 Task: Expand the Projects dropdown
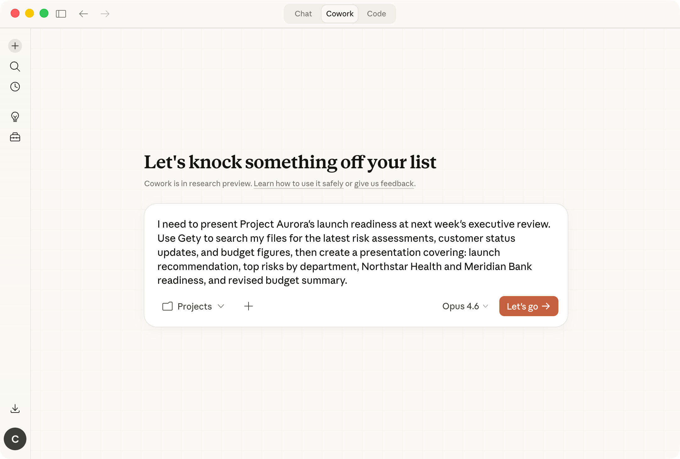point(194,306)
